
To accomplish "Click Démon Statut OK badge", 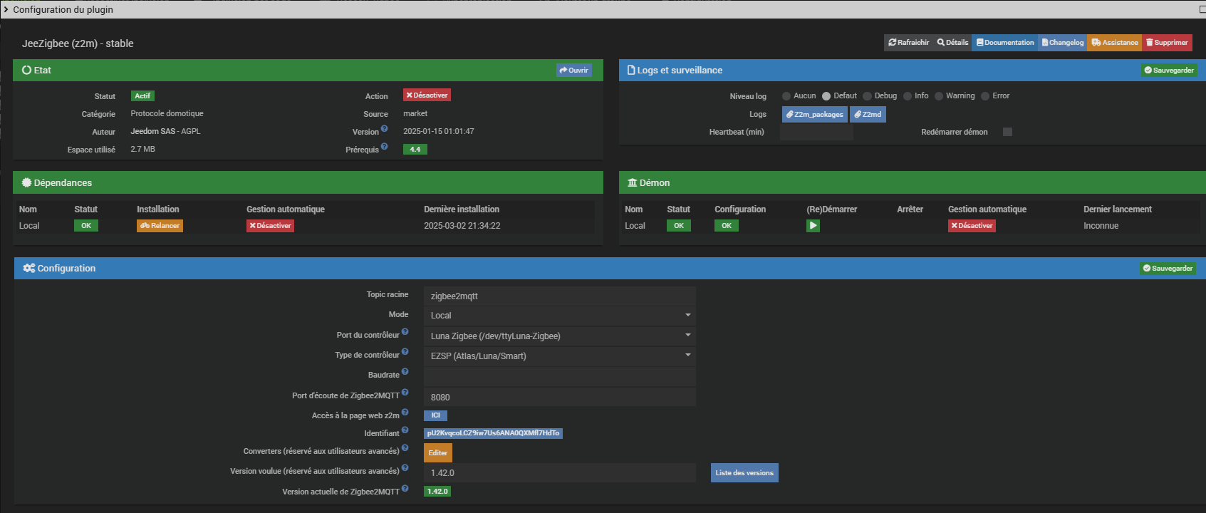I will click(x=679, y=226).
